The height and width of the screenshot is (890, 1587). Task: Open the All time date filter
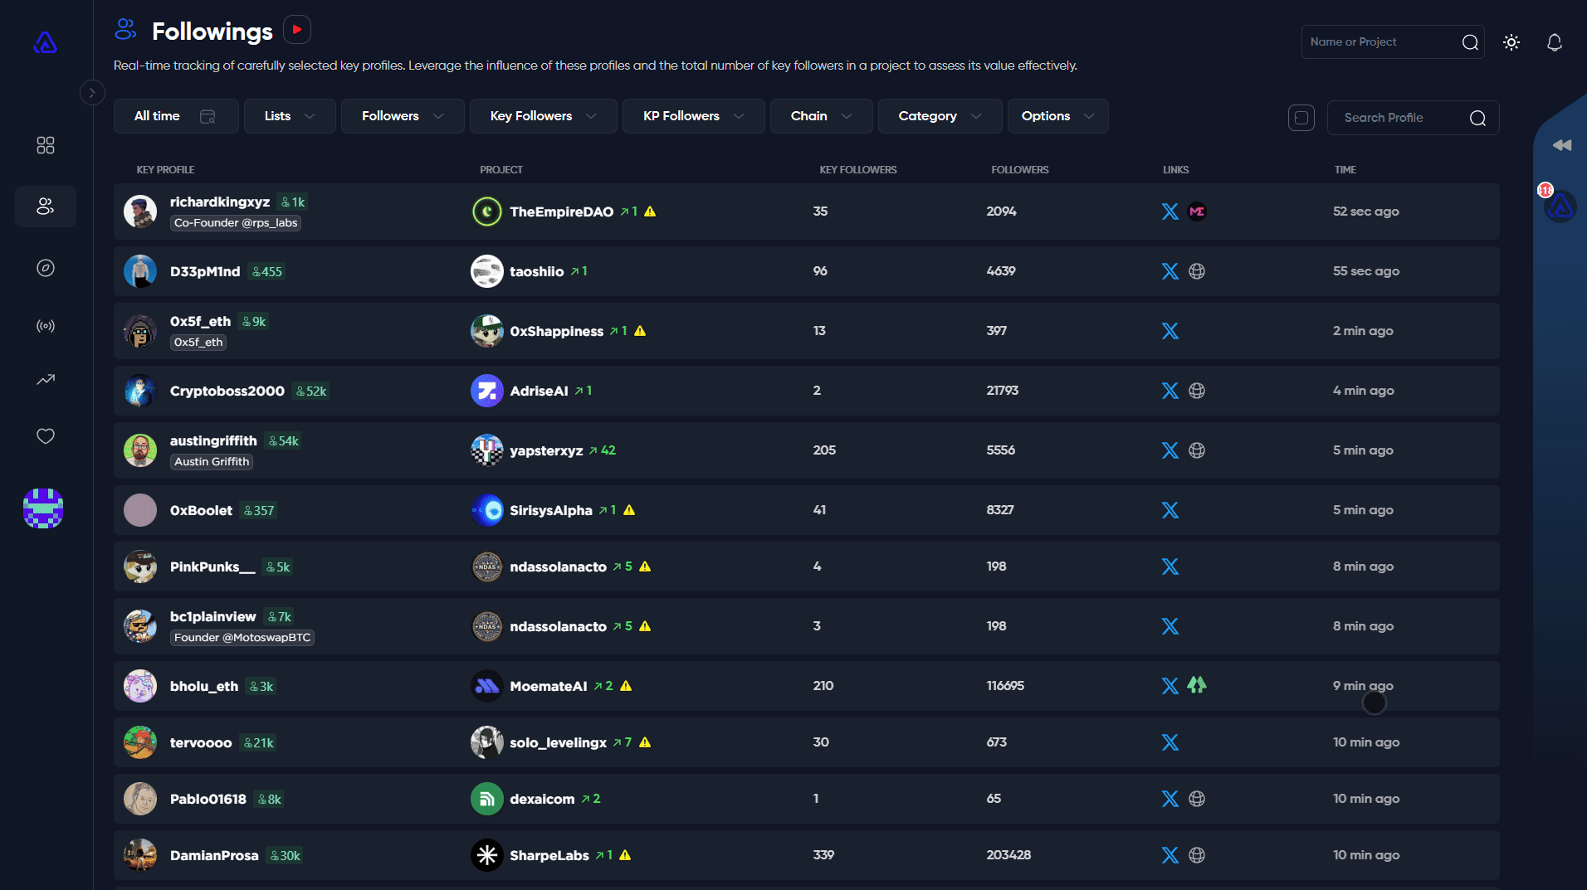(175, 116)
